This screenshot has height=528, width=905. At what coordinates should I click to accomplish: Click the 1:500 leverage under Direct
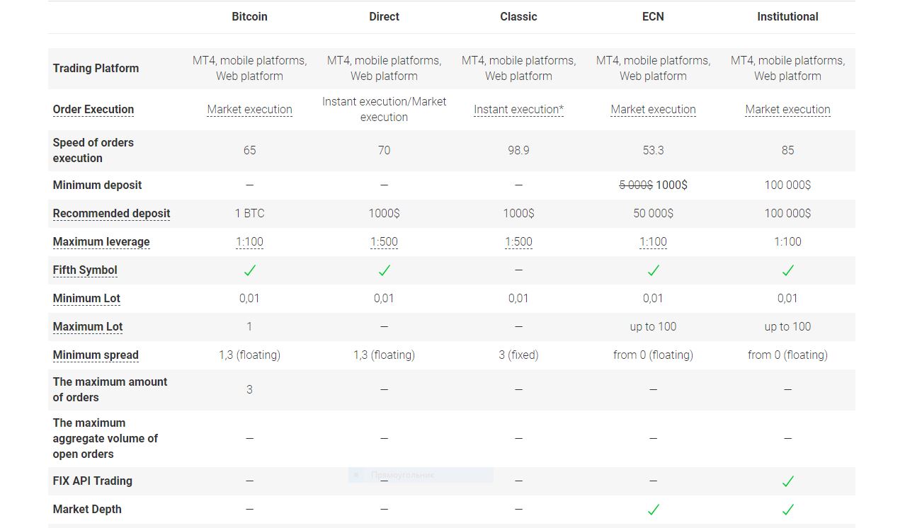click(x=384, y=242)
